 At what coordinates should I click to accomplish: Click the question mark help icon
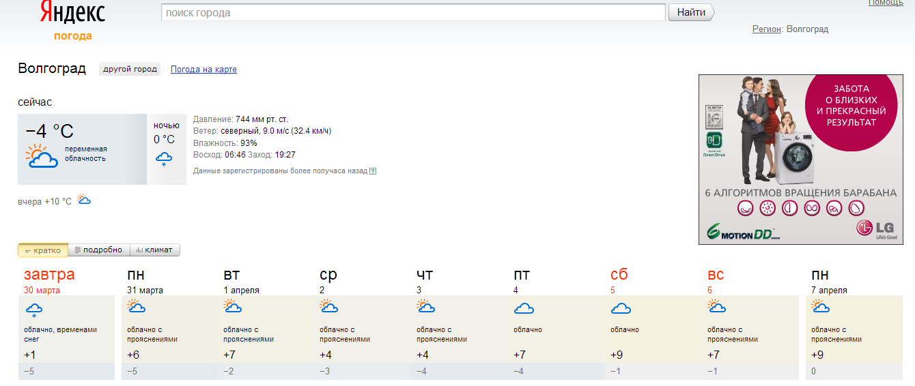pos(373,171)
